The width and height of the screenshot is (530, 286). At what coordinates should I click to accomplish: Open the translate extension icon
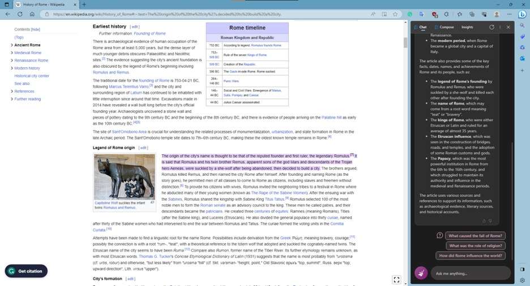(x=422, y=14)
